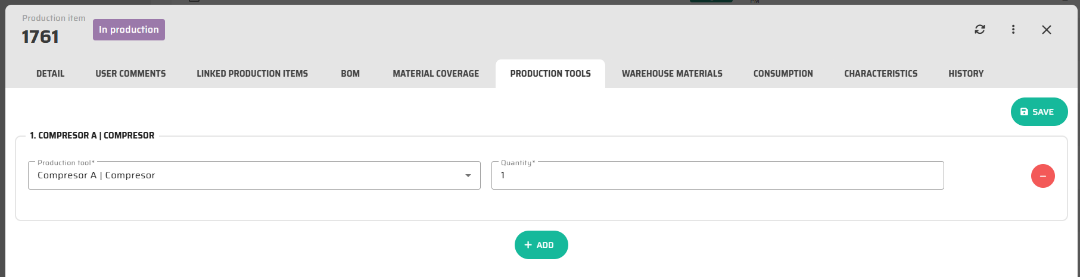The height and width of the screenshot is (277, 1080).
Task: Open the BOM tab
Action: 350,74
